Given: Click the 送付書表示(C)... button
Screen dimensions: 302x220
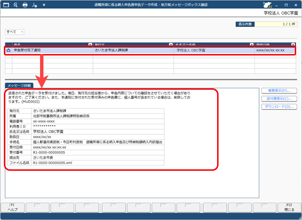Looking at the screenshot, I should coord(279,98).
